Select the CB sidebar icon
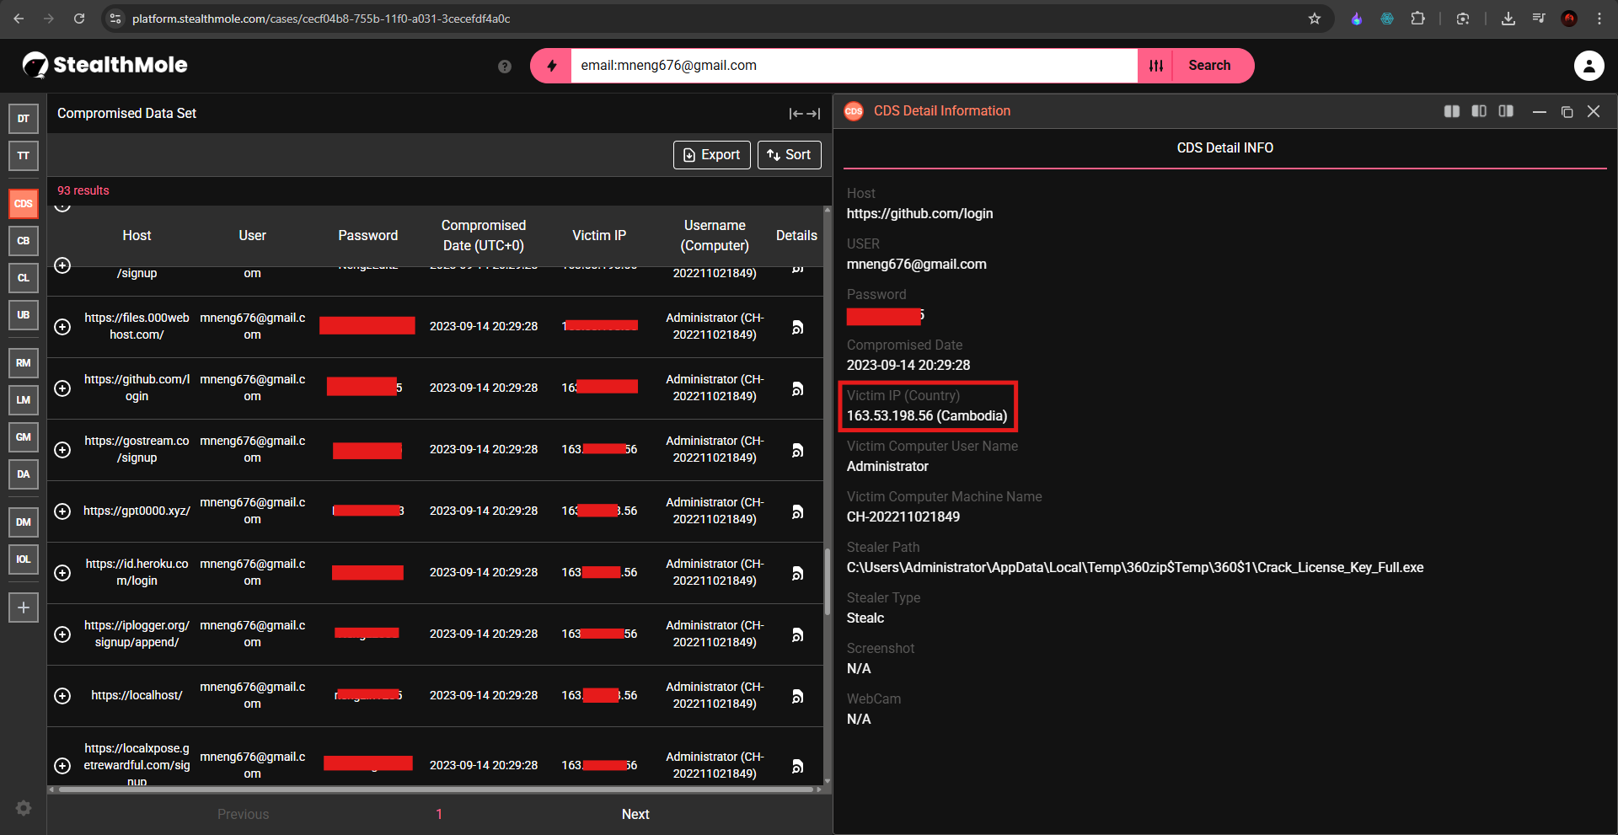 point(24,241)
